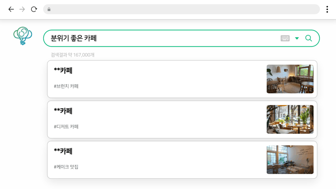The width and height of the screenshot is (336, 189).
Task: Click the magnifier search icon
Action: tap(308, 38)
